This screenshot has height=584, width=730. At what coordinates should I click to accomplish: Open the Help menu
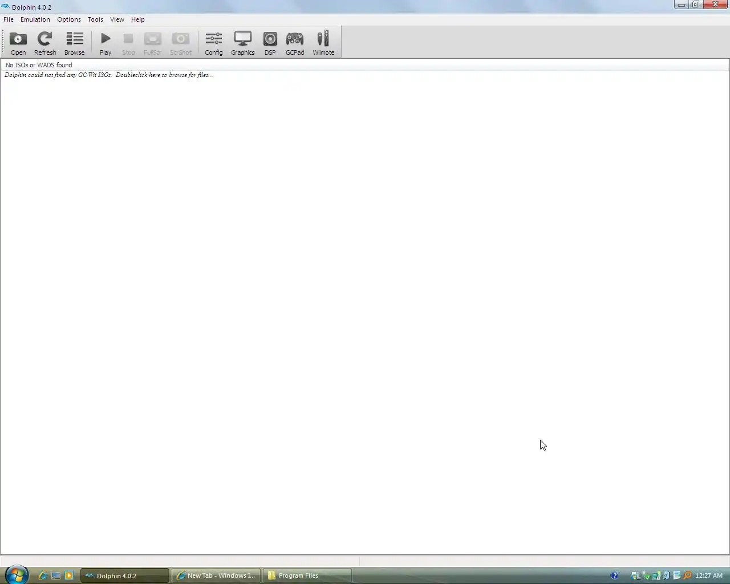coord(138,19)
